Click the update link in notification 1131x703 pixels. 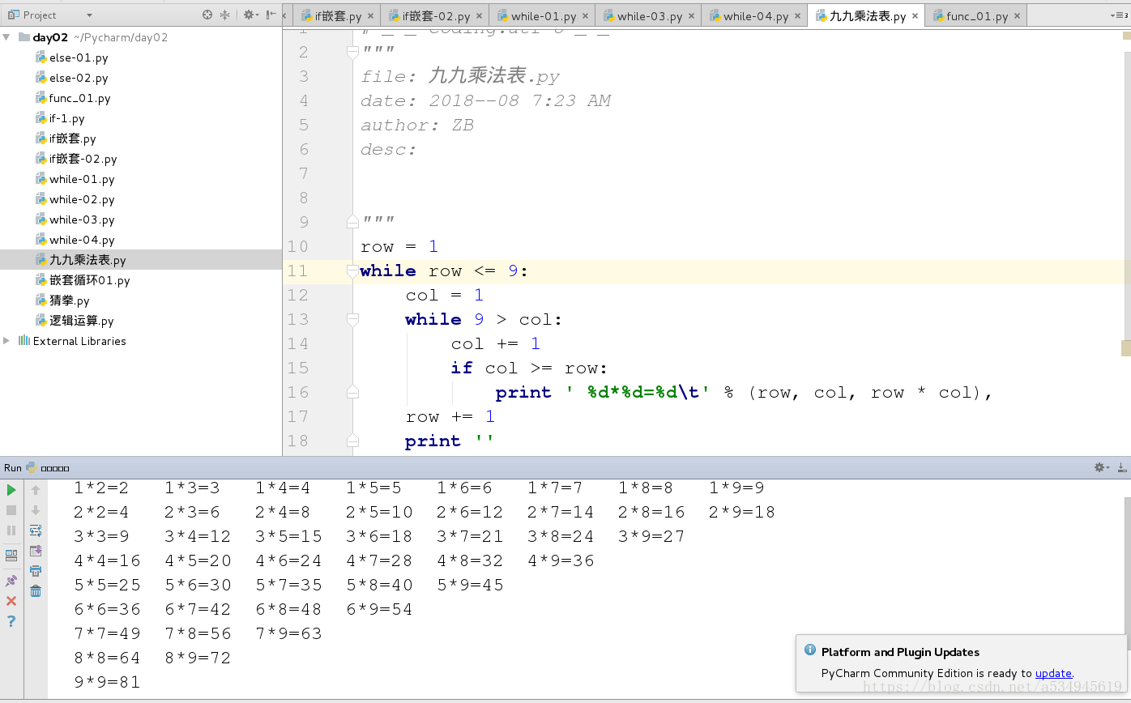(x=1053, y=673)
